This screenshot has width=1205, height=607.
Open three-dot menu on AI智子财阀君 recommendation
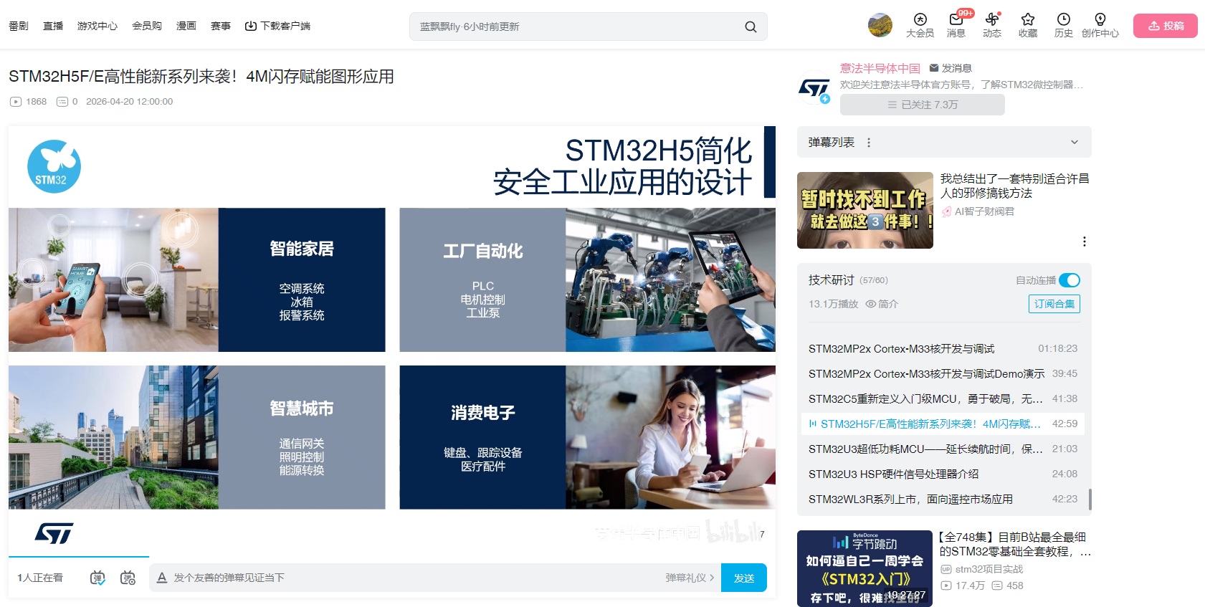tap(1085, 242)
